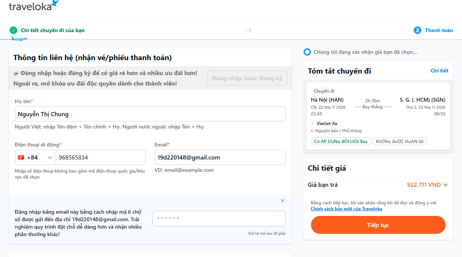
Task: Click the Email input field
Action: point(220,157)
